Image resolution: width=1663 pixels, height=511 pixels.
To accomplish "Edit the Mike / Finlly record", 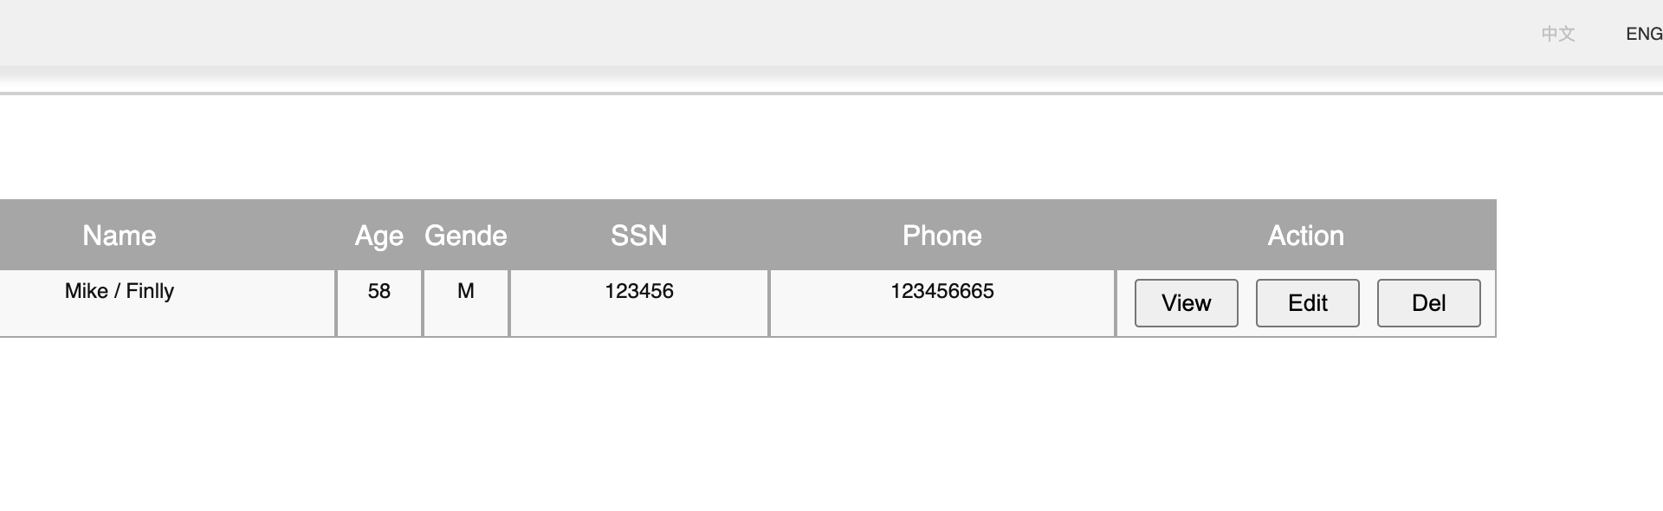I will [1307, 303].
